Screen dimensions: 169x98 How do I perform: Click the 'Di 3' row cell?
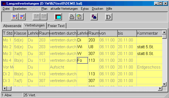click(8, 81)
